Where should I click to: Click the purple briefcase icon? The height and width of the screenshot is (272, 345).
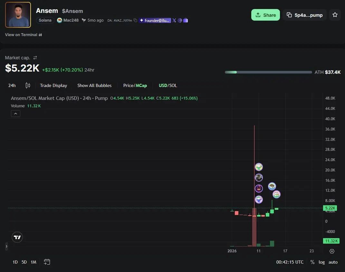186,21
